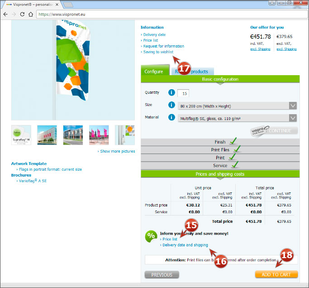This screenshot has width=309, height=288.
Task: Expand the Print Files section
Action: tap(220, 150)
